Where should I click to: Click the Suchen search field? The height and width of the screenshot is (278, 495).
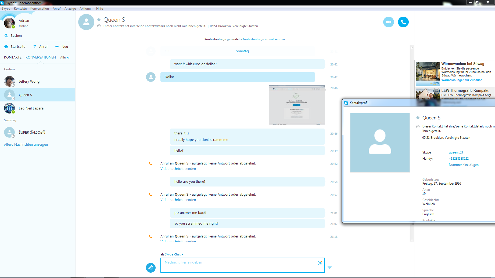(x=38, y=36)
